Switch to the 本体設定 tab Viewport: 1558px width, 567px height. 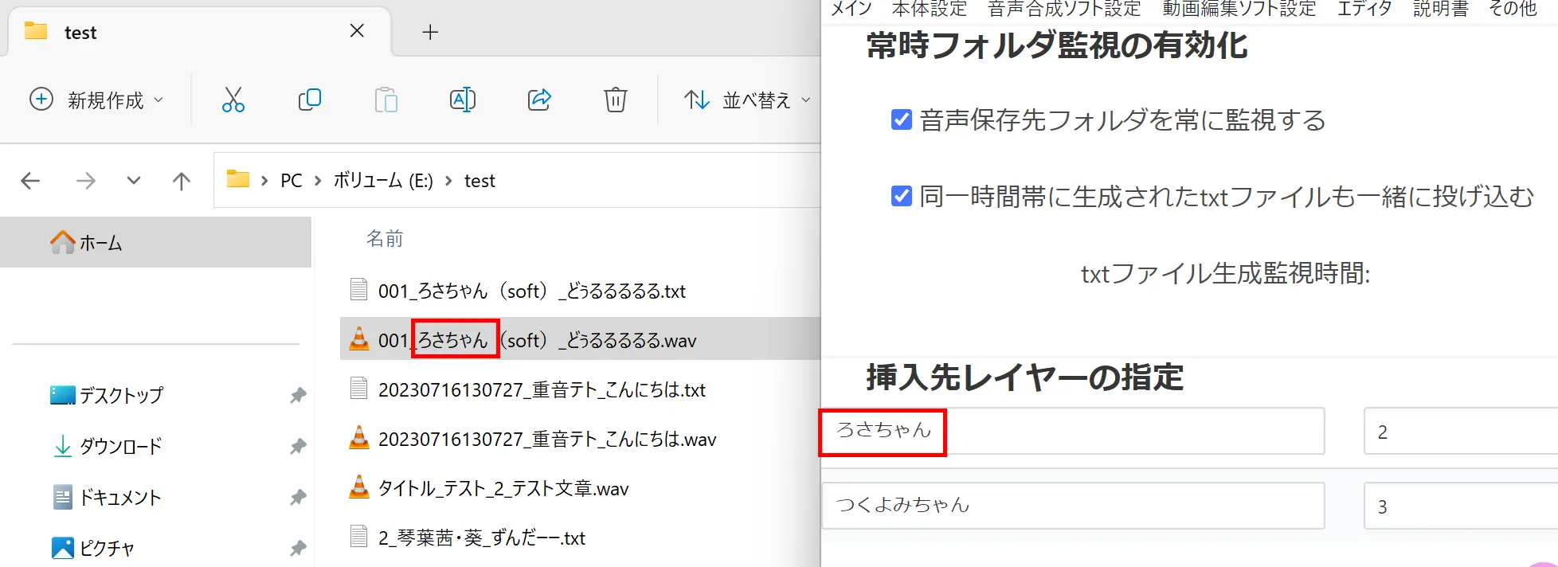point(929,9)
